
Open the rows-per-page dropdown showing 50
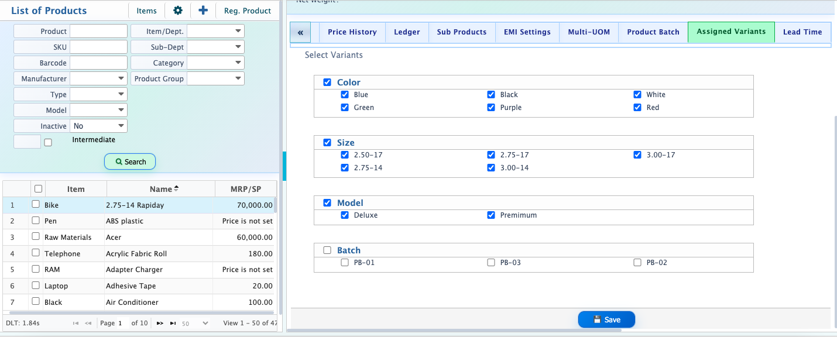tap(195, 323)
